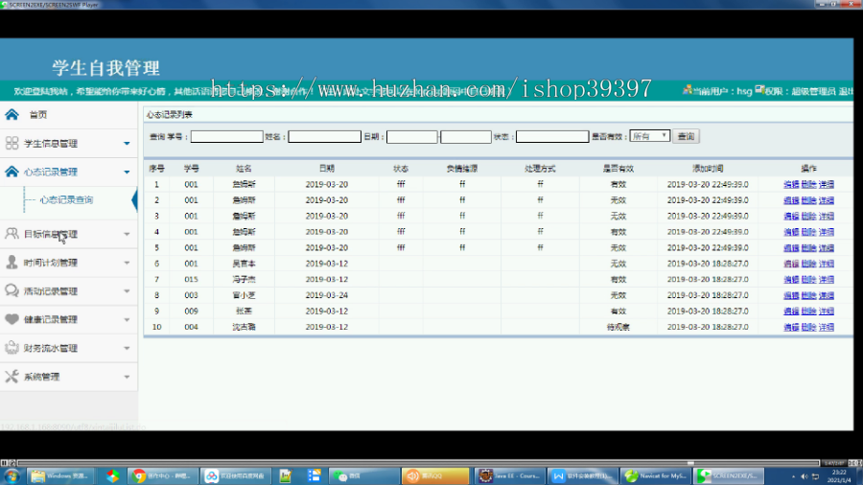This screenshot has height=485, width=863.
Task: Click the house icon beside 心态记录管理
Action: coord(12,172)
